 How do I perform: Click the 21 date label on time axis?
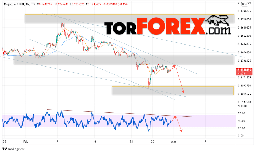(x=132, y=141)
